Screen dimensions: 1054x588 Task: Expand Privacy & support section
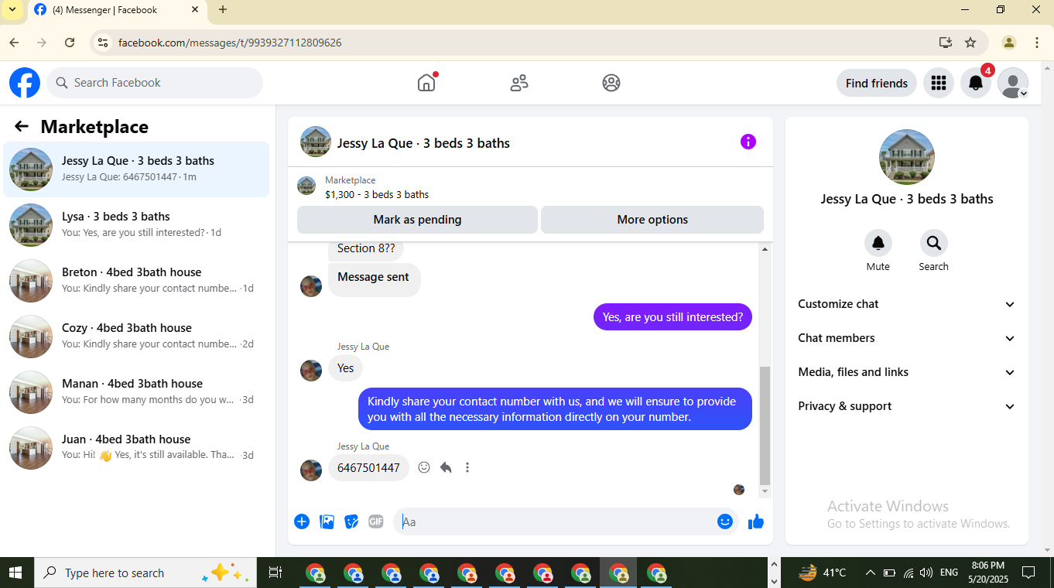[907, 406]
